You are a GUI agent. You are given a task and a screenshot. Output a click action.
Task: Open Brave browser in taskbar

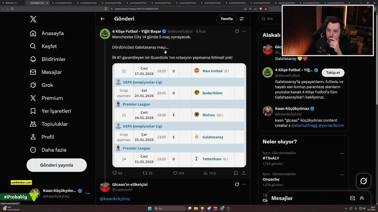(202, 208)
